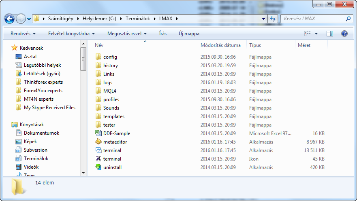
Task: Select terminal Ikon file icon (45 KB)
Action: pos(98,159)
